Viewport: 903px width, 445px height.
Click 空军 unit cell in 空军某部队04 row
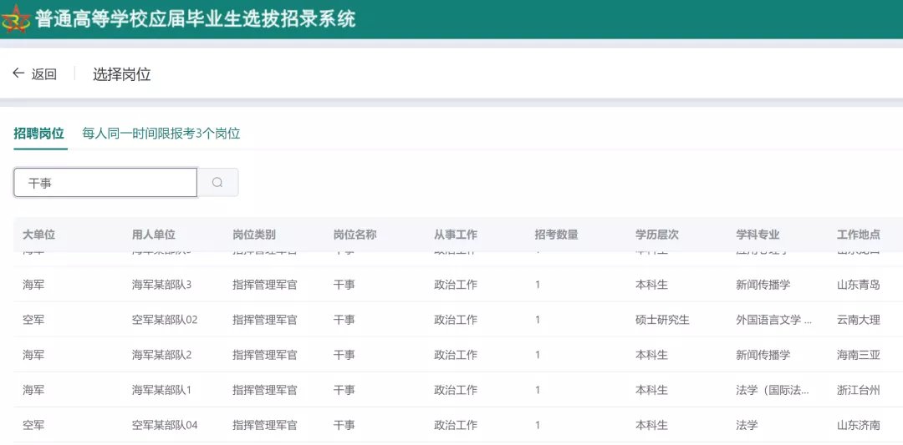point(33,426)
